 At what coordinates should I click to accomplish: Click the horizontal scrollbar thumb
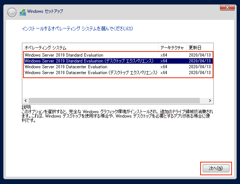114,100
